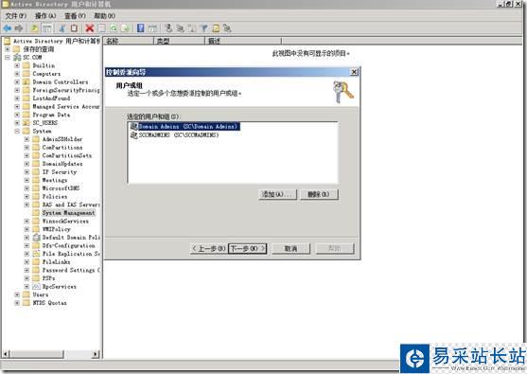
Task: Click the 删除 button in dialog
Action: coord(319,194)
